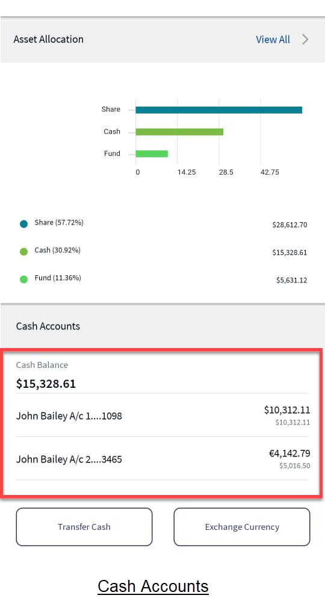The height and width of the screenshot is (604, 325).
Task: Click the Cash Balance label
Action: [x=42, y=365]
